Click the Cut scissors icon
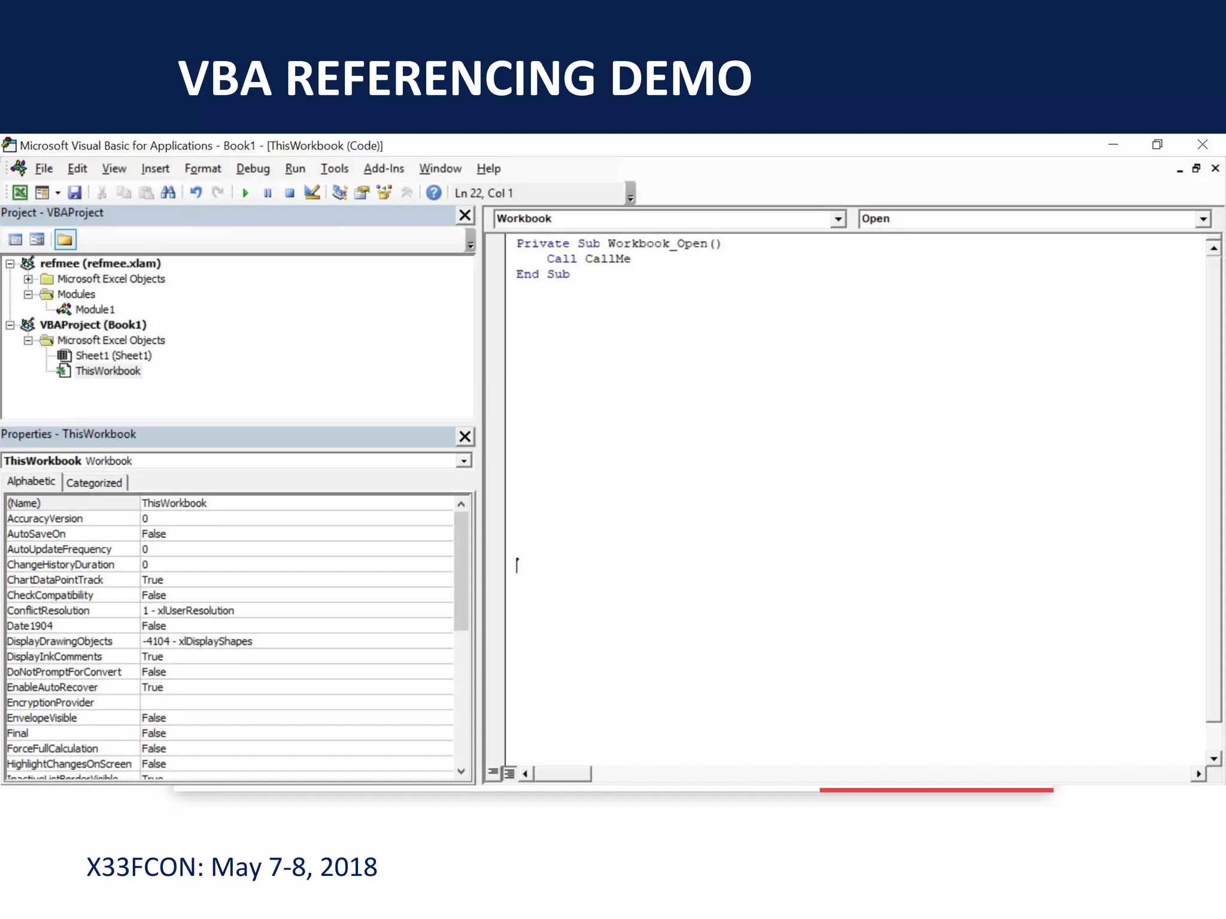The height and width of the screenshot is (919, 1226). [x=102, y=193]
